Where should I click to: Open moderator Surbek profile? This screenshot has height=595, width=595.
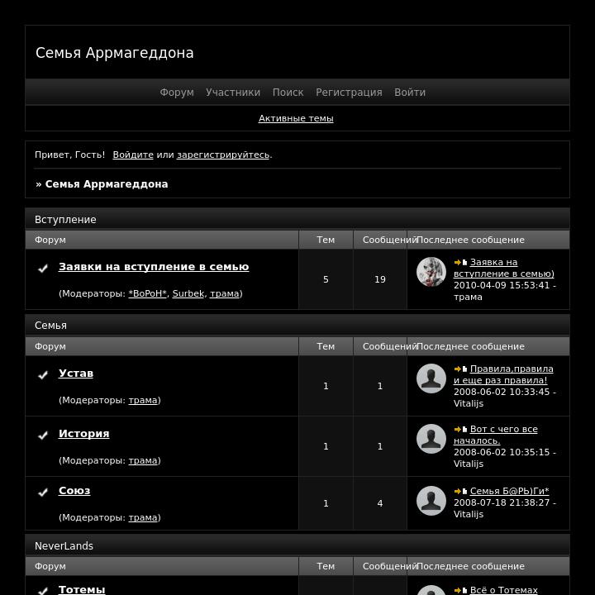[x=188, y=293]
